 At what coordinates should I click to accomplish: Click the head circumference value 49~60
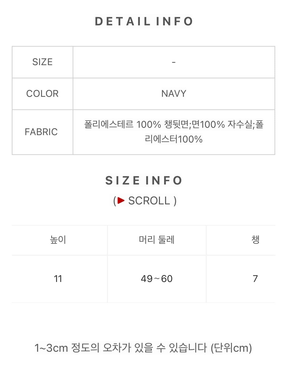(157, 279)
